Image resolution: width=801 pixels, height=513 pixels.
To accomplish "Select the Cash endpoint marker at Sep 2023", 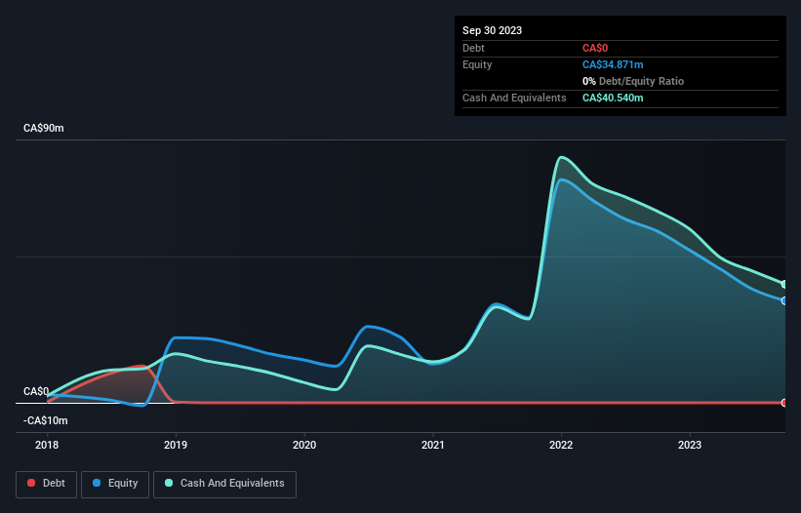I will point(784,285).
